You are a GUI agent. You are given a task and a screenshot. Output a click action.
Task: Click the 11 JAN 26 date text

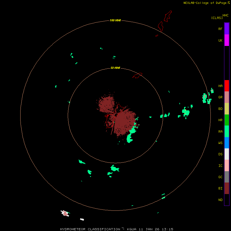point(149,229)
